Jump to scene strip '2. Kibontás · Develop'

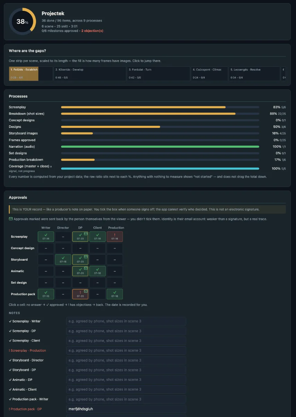[x=90, y=74]
